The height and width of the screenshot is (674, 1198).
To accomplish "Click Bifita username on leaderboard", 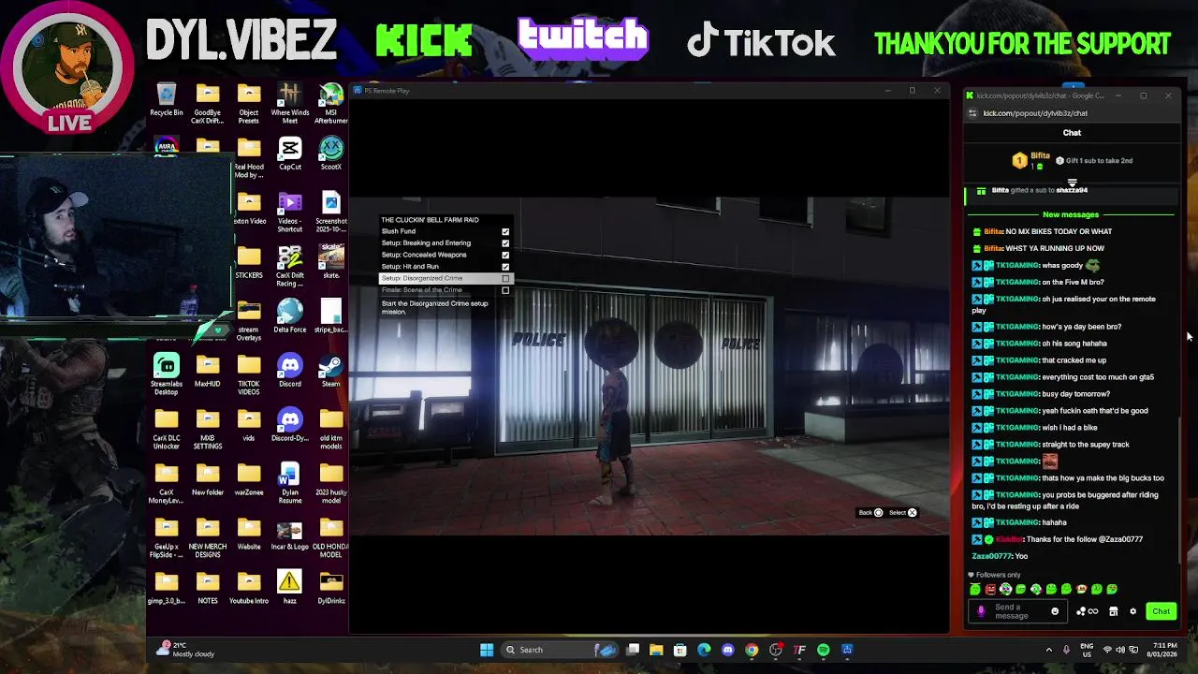I will pos(1040,155).
